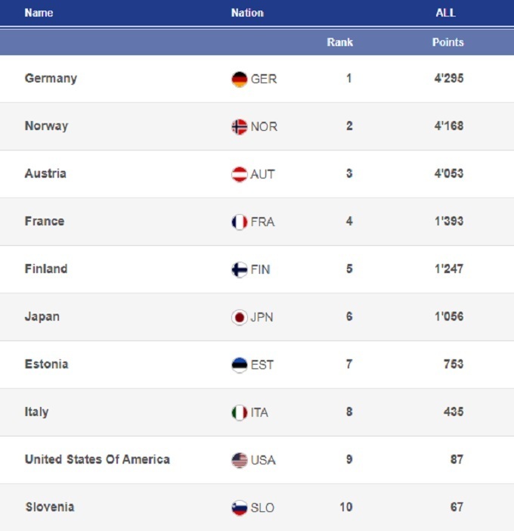The image size is (514, 531).
Task: Sort by the Rank subheader
Action: pyautogui.click(x=340, y=42)
